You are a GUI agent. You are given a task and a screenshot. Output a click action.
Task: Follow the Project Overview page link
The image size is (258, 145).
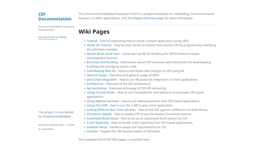tap(148, 18)
